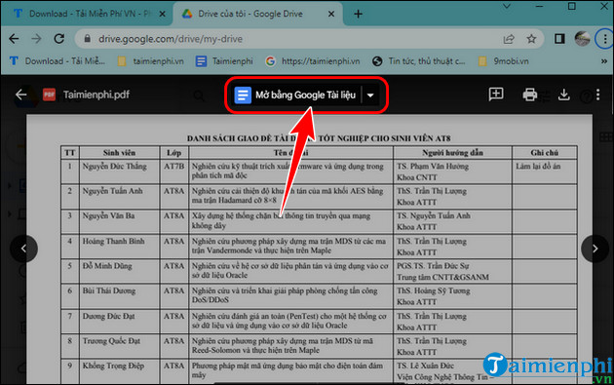This screenshot has width=614, height=385.
Task: Click 'Ghi chú' column header
Action: [544, 152]
